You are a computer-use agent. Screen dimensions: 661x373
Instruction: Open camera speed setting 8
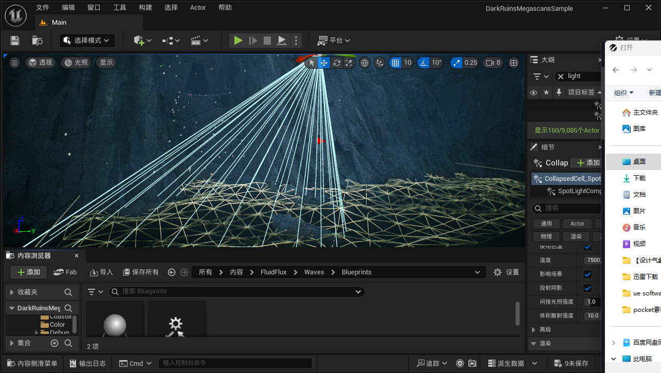493,63
